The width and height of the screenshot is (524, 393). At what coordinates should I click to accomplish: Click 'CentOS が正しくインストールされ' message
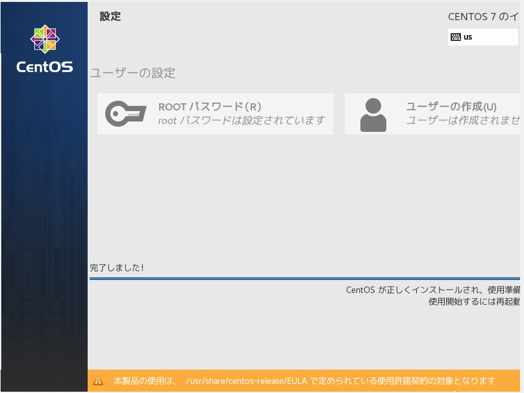pos(433,290)
